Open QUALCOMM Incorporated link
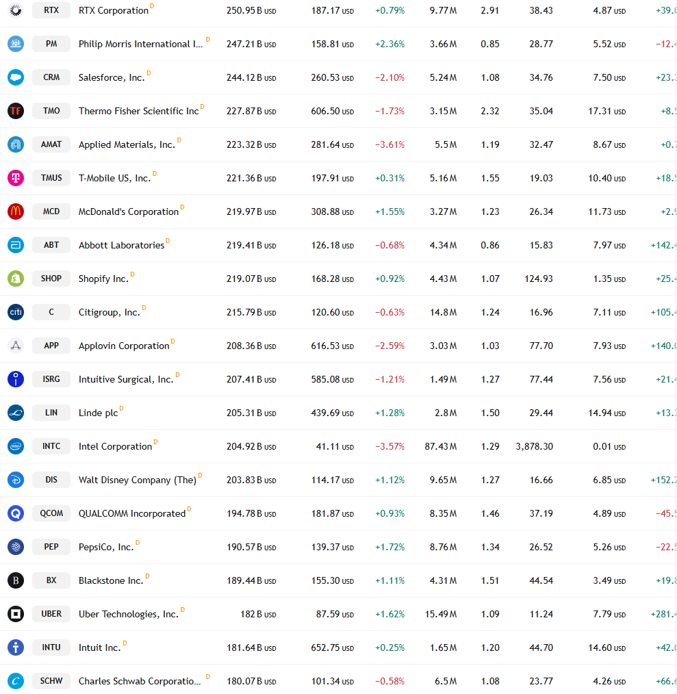Viewport: 677px width, 694px height. (132, 514)
